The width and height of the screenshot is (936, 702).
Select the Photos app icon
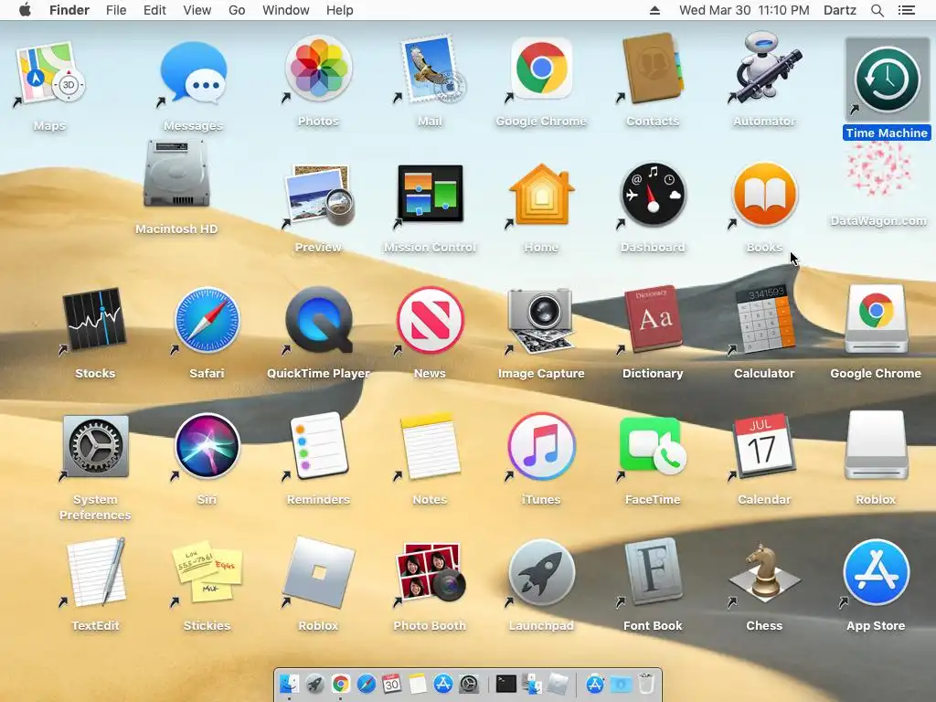point(318,68)
